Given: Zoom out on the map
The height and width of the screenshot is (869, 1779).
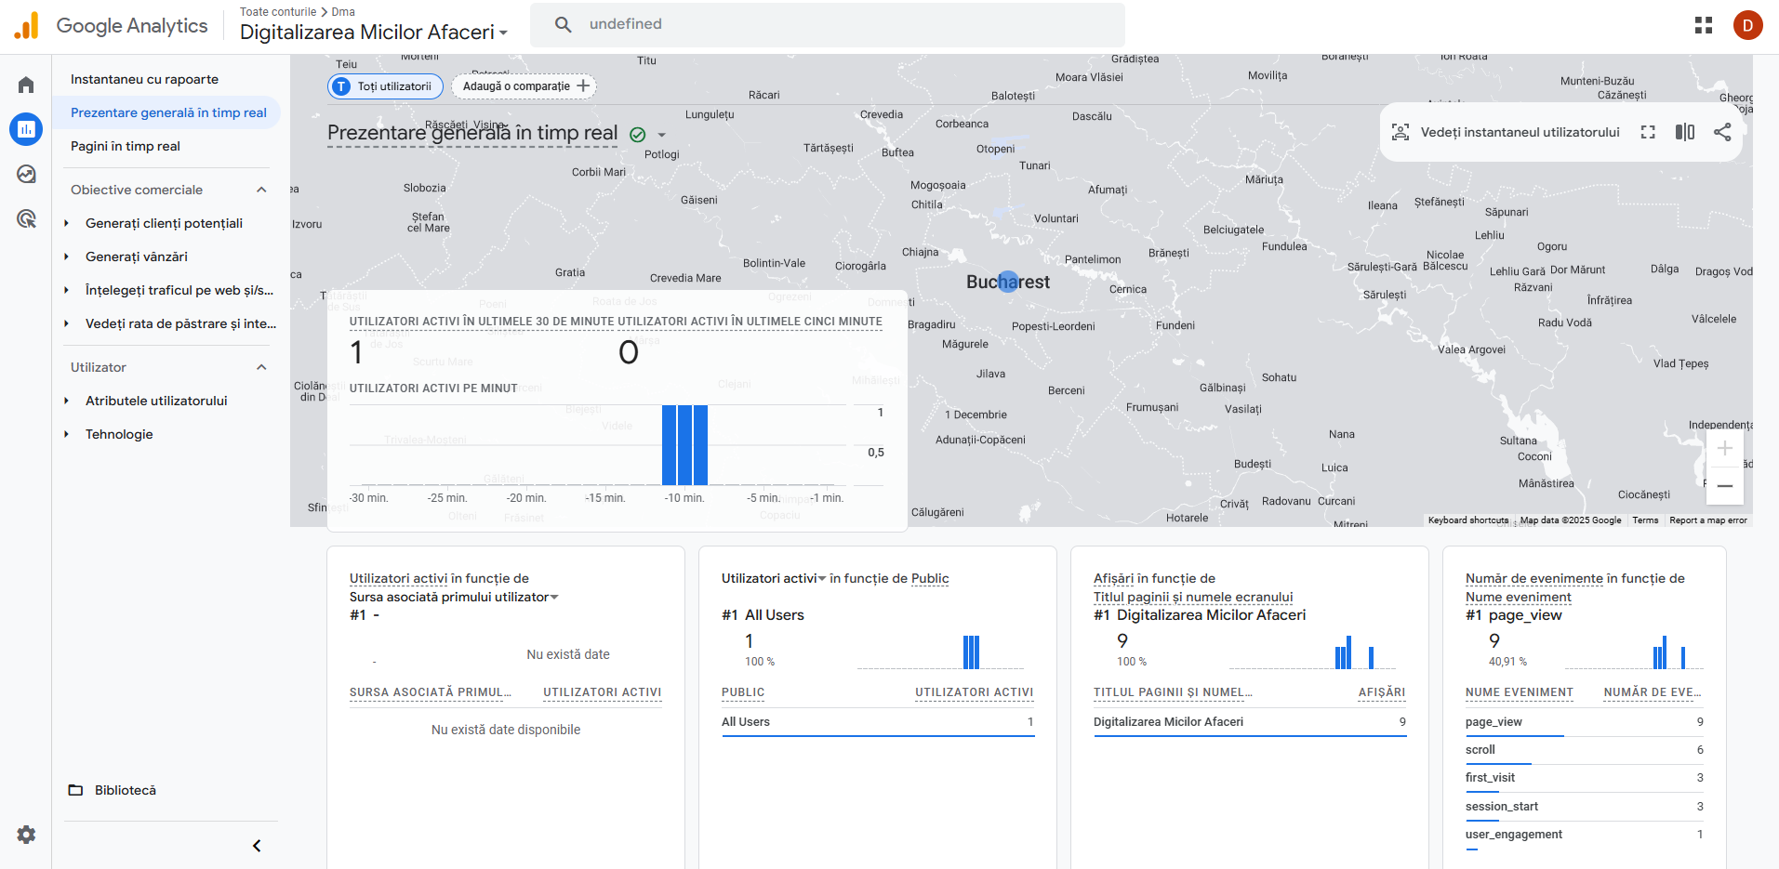Looking at the screenshot, I should point(1724,486).
